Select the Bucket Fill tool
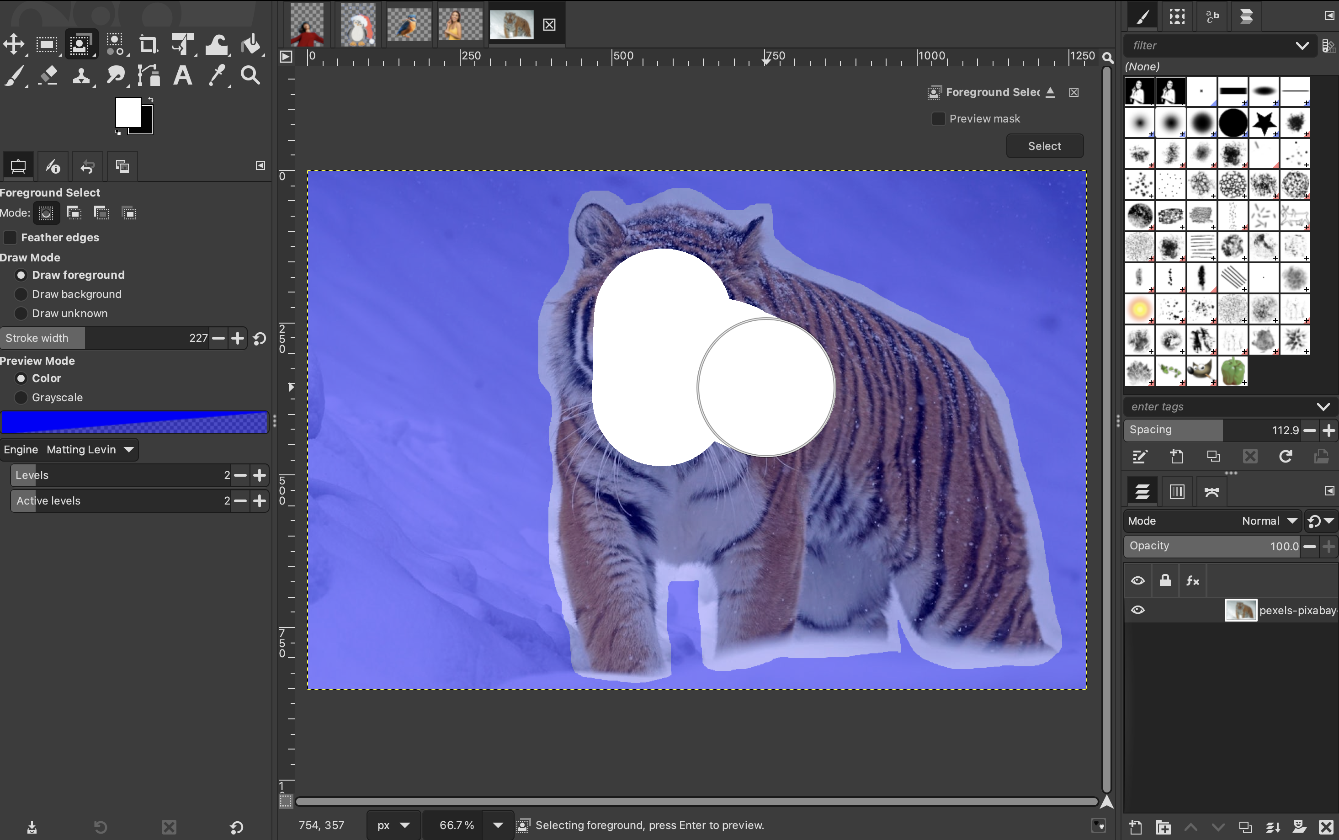The image size is (1339, 840). point(251,44)
